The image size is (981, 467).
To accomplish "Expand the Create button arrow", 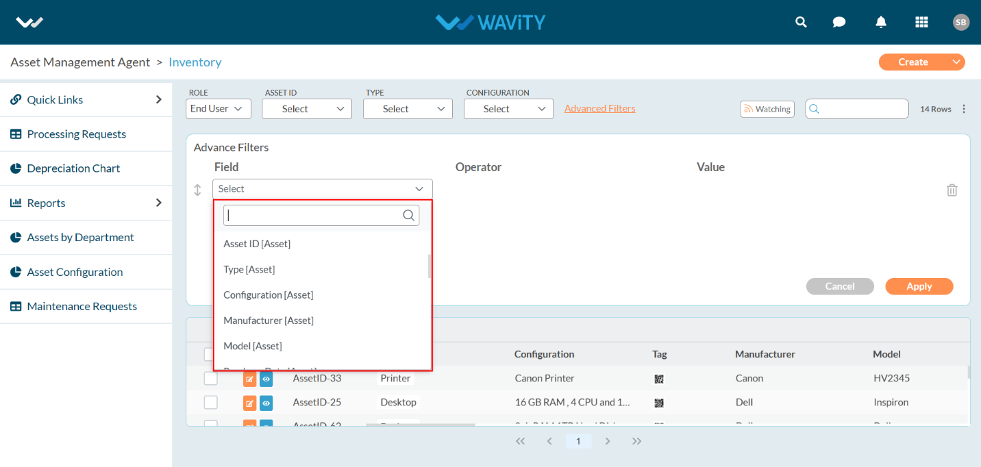I will (x=956, y=62).
